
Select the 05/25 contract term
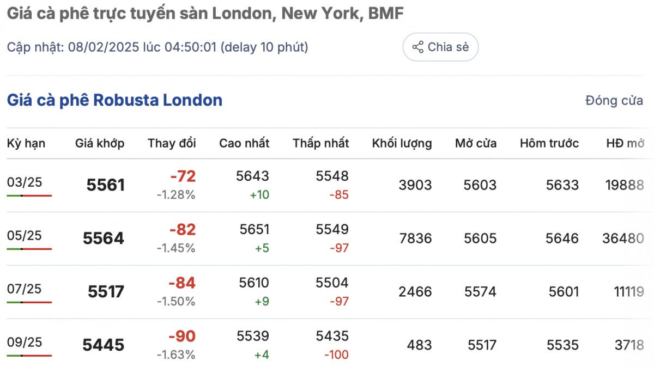pos(25,236)
